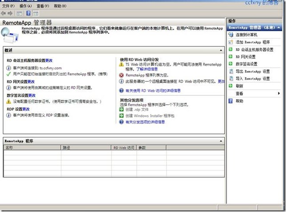The width and height of the screenshot is (286, 212).
Task: Click the green arrow icon for 创建 Windows Installer 程序包
Action: (x=121, y=116)
